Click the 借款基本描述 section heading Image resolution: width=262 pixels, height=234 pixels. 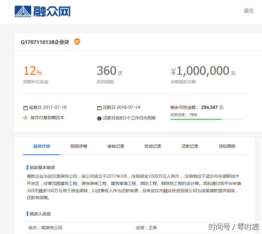[x=42, y=167]
